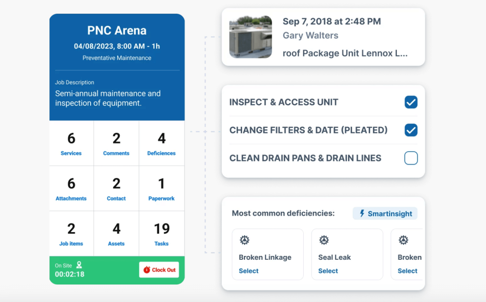Screen dimensions: 486x302
Task: Uncheck Inspect & Access Unit checkbox
Action: [x=411, y=102]
